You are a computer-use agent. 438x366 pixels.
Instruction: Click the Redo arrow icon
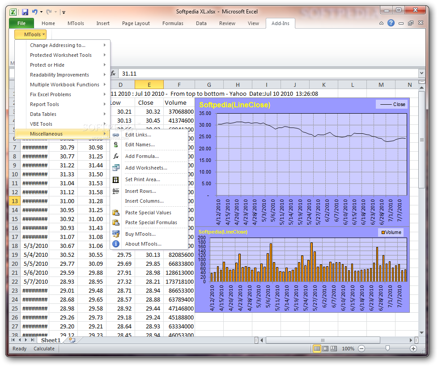click(49, 12)
